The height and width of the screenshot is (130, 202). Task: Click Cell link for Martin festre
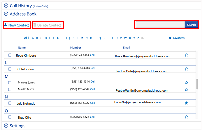coord(92,89)
